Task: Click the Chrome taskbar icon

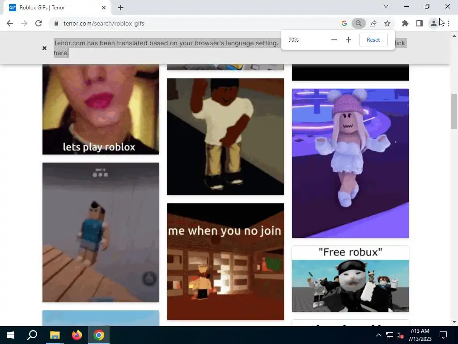Action: pos(99,335)
